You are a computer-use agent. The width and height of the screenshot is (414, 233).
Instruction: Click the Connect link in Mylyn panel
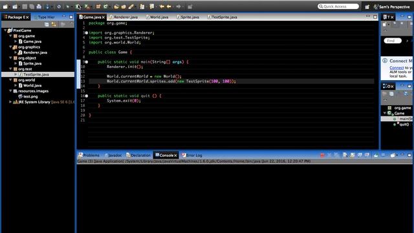pyautogui.click(x=397, y=68)
